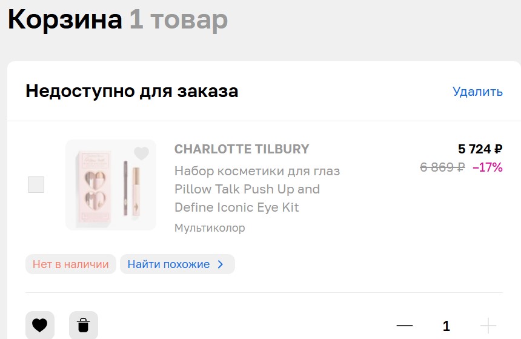Click the current price 5 724 ₽

[480, 149]
